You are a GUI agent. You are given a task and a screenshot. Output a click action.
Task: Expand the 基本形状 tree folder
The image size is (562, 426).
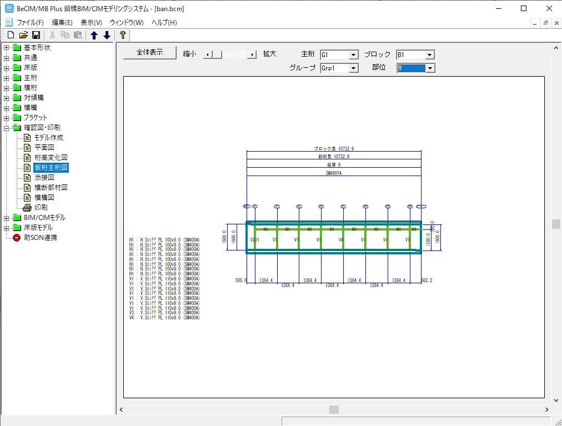tap(7, 47)
